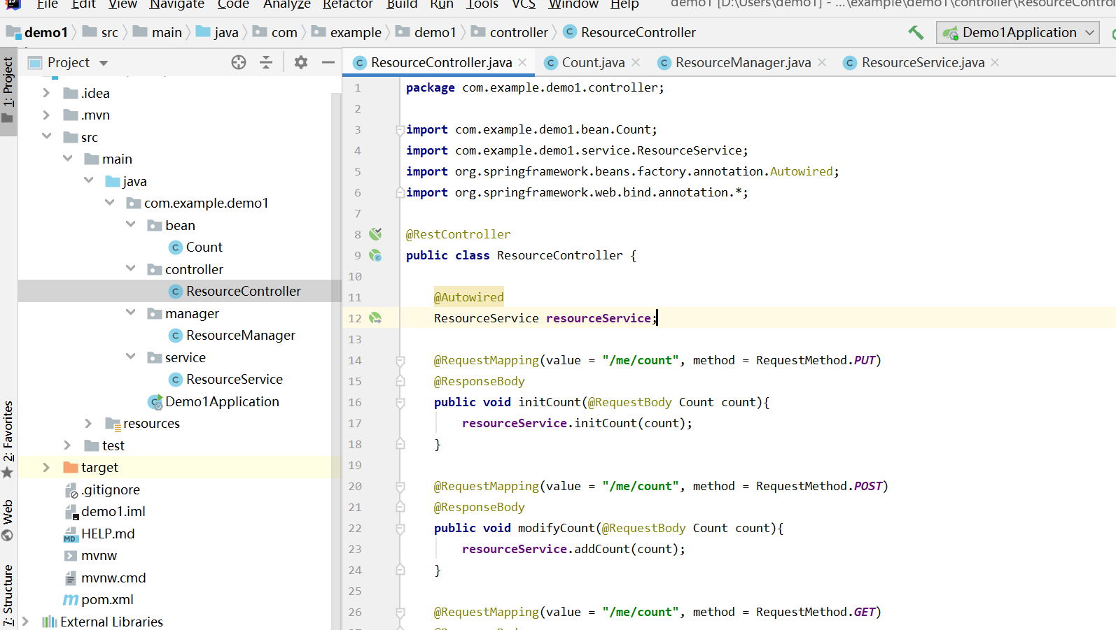
Task: Click the code fold marker on line 3
Action: tap(400, 129)
